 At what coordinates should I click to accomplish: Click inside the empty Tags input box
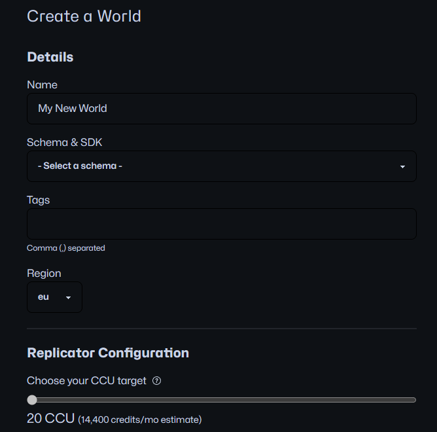pyautogui.click(x=221, y=224)
